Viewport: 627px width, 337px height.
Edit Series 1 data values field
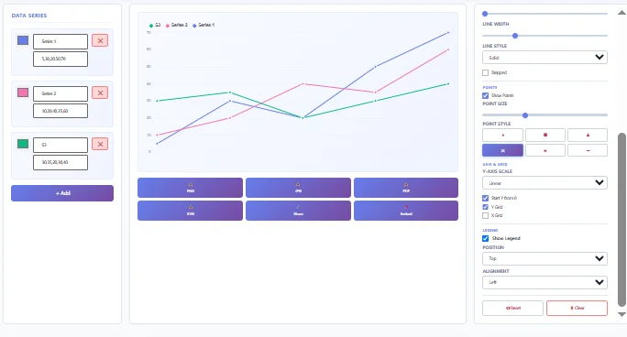tap(60, 60)
